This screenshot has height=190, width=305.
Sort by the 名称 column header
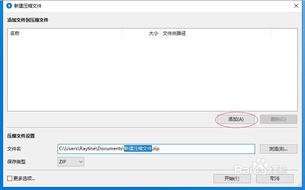tap(65, 33)
